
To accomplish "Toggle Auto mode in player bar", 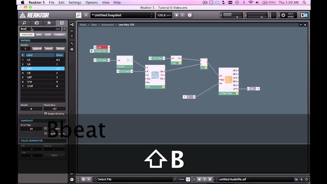I will [x=181, y=179].
